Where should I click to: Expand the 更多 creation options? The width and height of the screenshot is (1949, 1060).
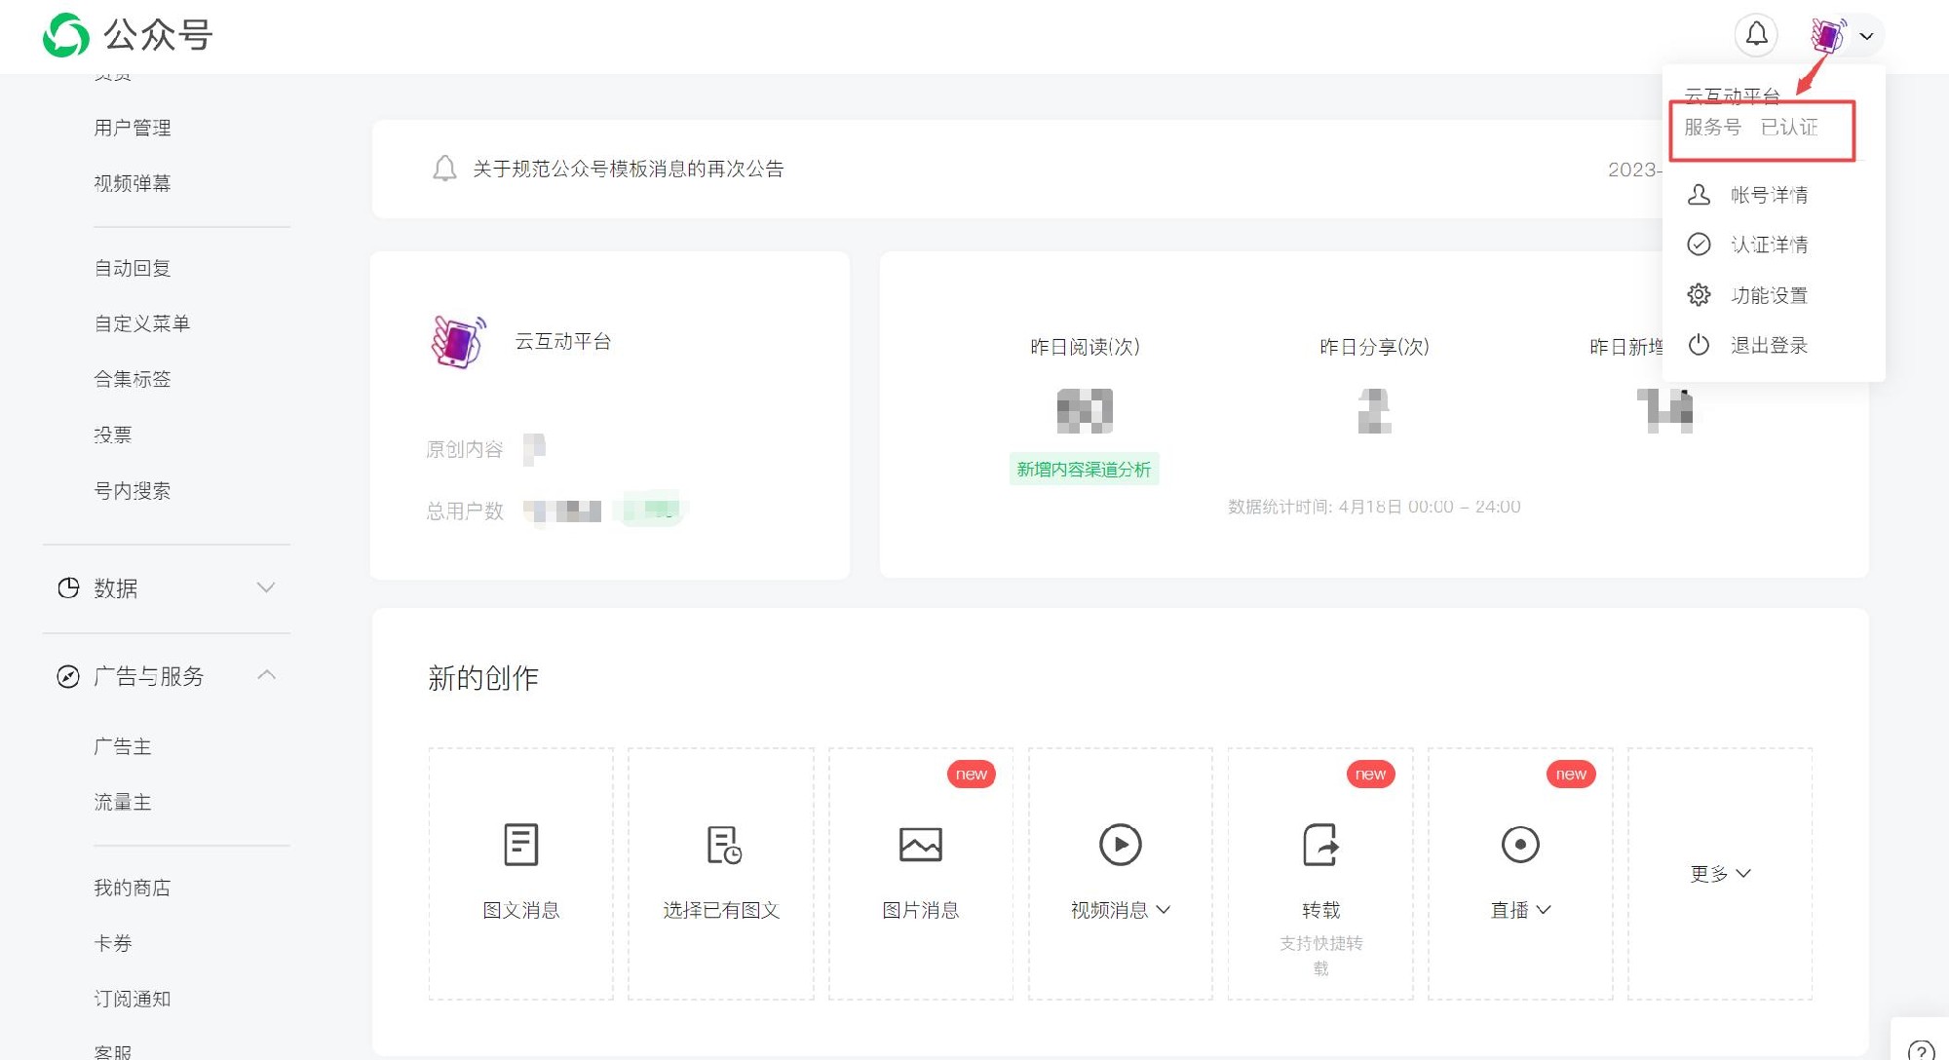(x=1719, y=873)
